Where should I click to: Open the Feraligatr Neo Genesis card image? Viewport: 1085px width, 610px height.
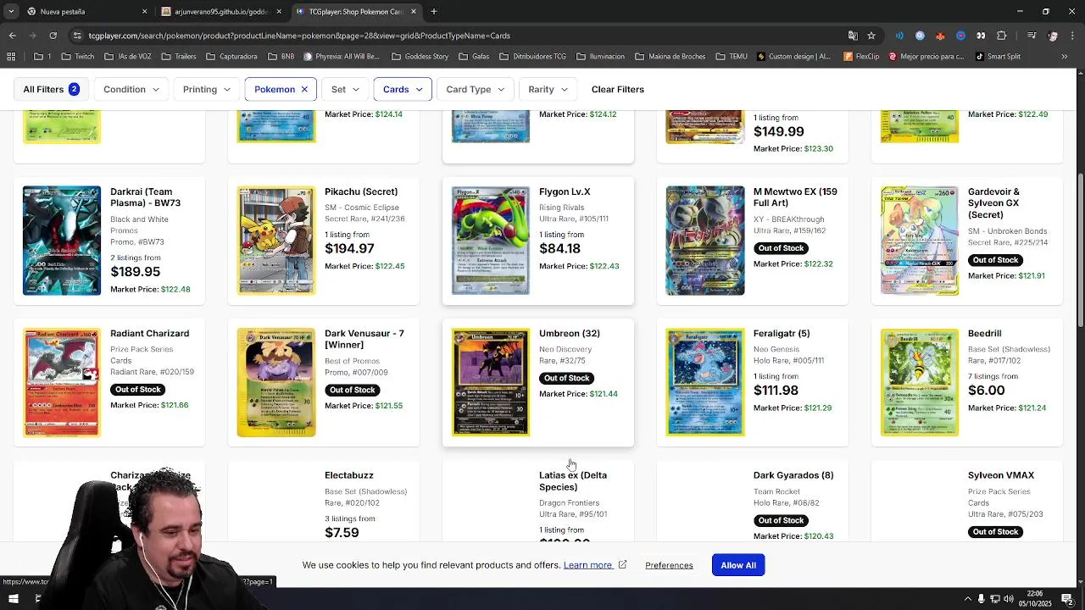tap(705, 382)
